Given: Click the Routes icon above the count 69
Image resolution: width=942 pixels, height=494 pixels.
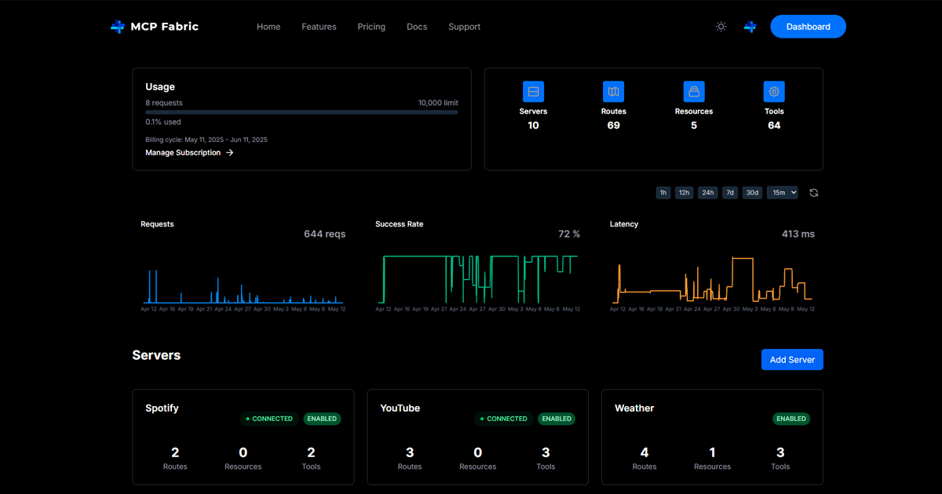Looking at the screenshot, I should click(x=613, y=91).
